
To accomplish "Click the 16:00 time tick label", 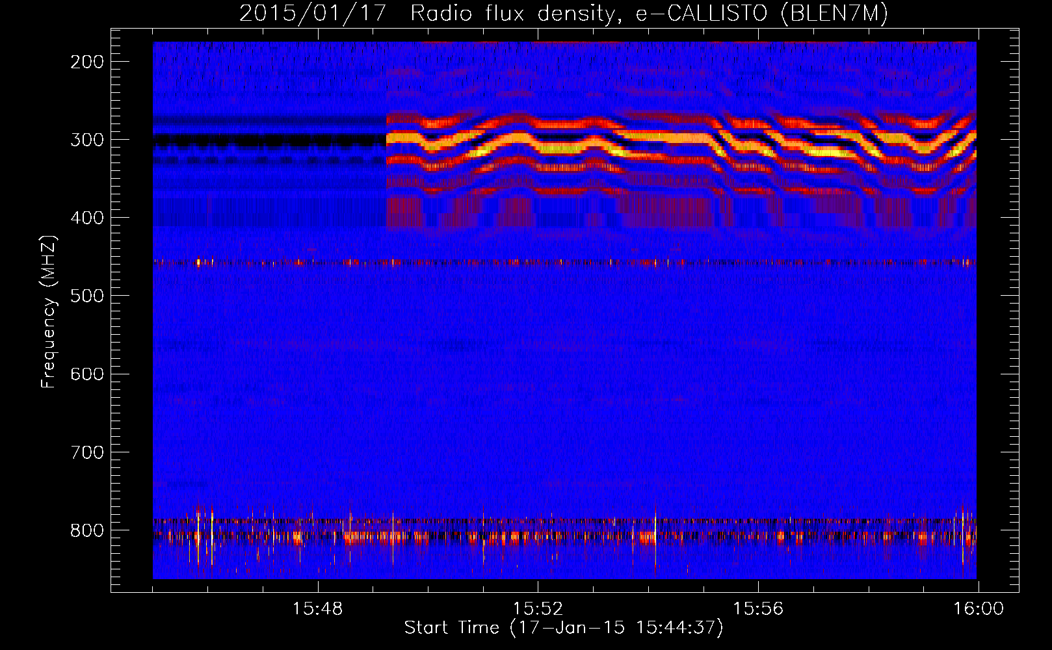I will (x=979, y=609).
